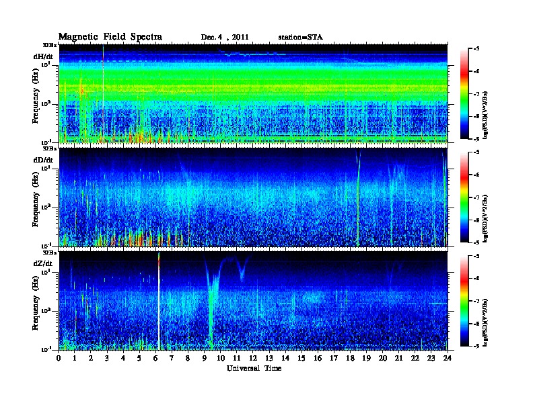The image size is (533, 411).
Task: Click the Universal Time tick label 16
Action: (x=318, y=358)
